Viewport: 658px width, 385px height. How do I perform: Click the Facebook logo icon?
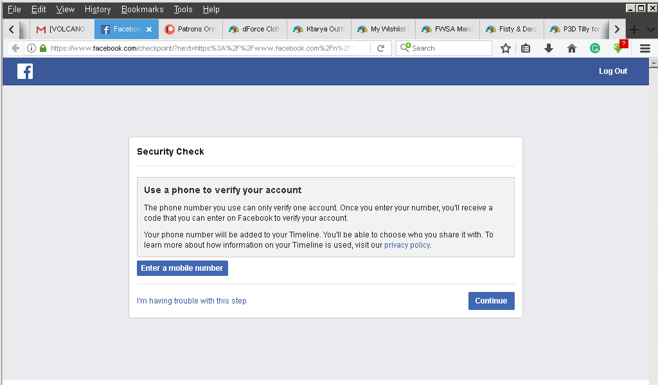tap(25, 71)
